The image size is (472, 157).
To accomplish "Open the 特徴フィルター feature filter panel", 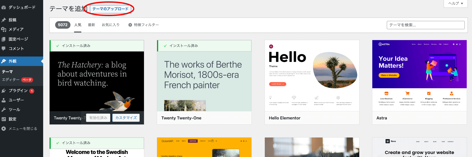I will 143,25.
